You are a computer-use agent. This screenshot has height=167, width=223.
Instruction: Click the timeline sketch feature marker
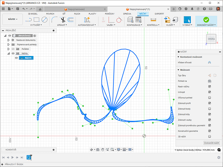coord(29,157)
